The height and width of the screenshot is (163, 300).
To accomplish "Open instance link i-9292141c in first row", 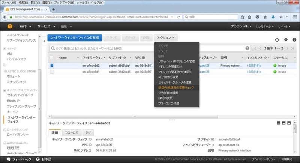I will (254, 66).
